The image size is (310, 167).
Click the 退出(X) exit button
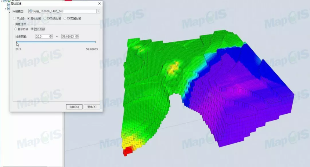[x=92, y=107]
